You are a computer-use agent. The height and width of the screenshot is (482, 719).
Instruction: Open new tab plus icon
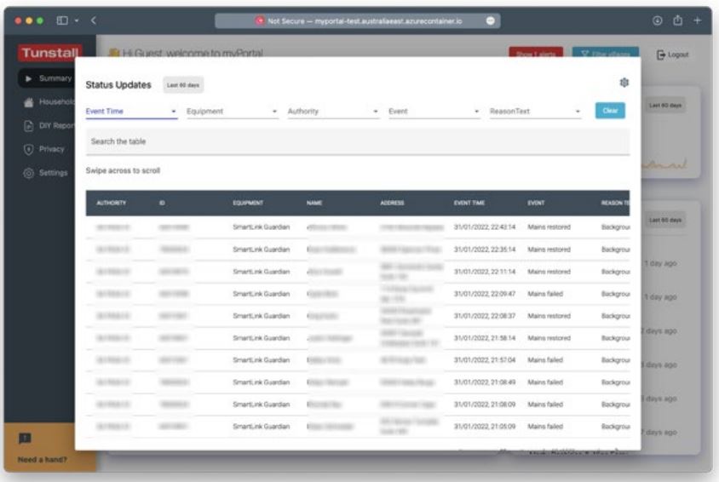pyautogui.click(x=697, y=20)
